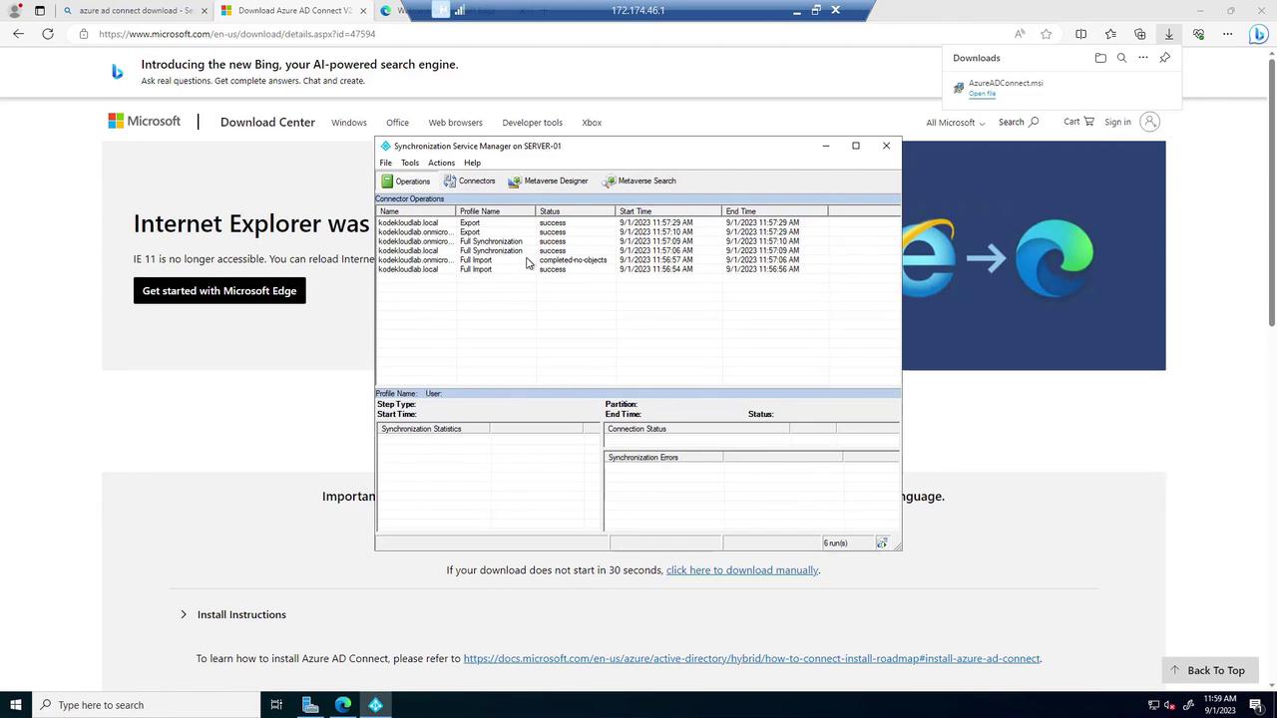Open Task View on the taskbar

[x=276, y=705]
